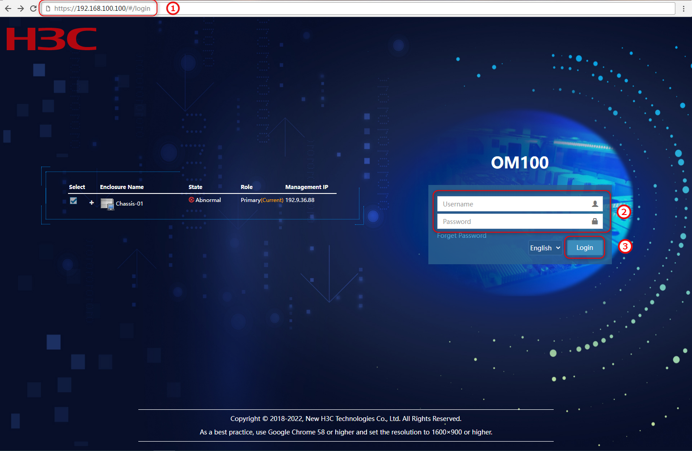Viewport: 692px width, 451px height.
Task: Toggle the Chassis-01 select checkbox
Action: click(x=73, y=201)
